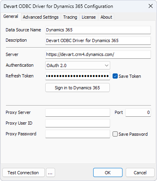The image size is (157, 181).
Task: Click the Cancel button
Action: (140, 173)
